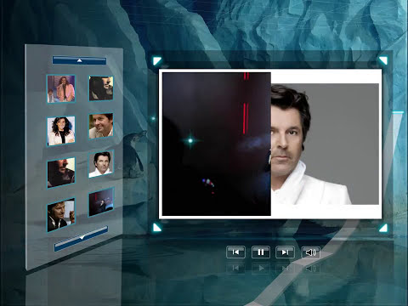Pause the slideshow playback
Image resolution: width=408 pixels, height=306 pixels.
tap(261, 252)
